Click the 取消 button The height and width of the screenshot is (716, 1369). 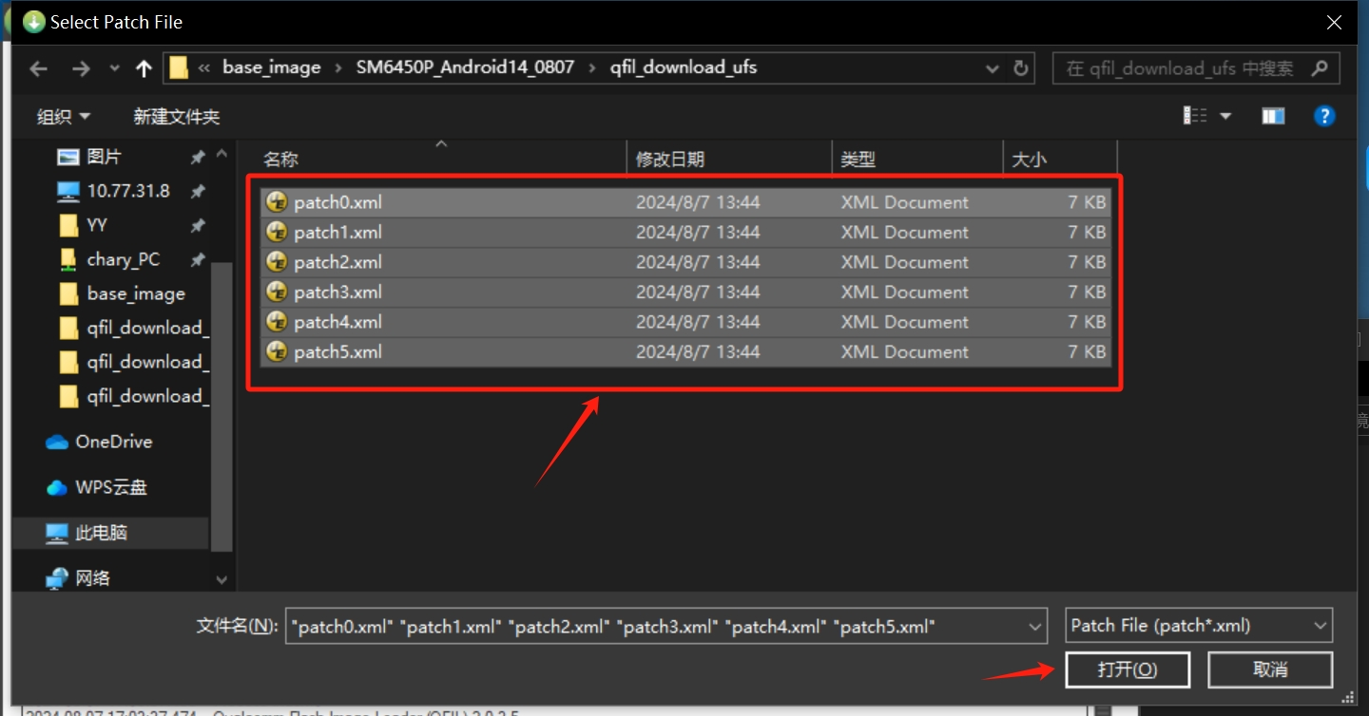point(1269,669)
